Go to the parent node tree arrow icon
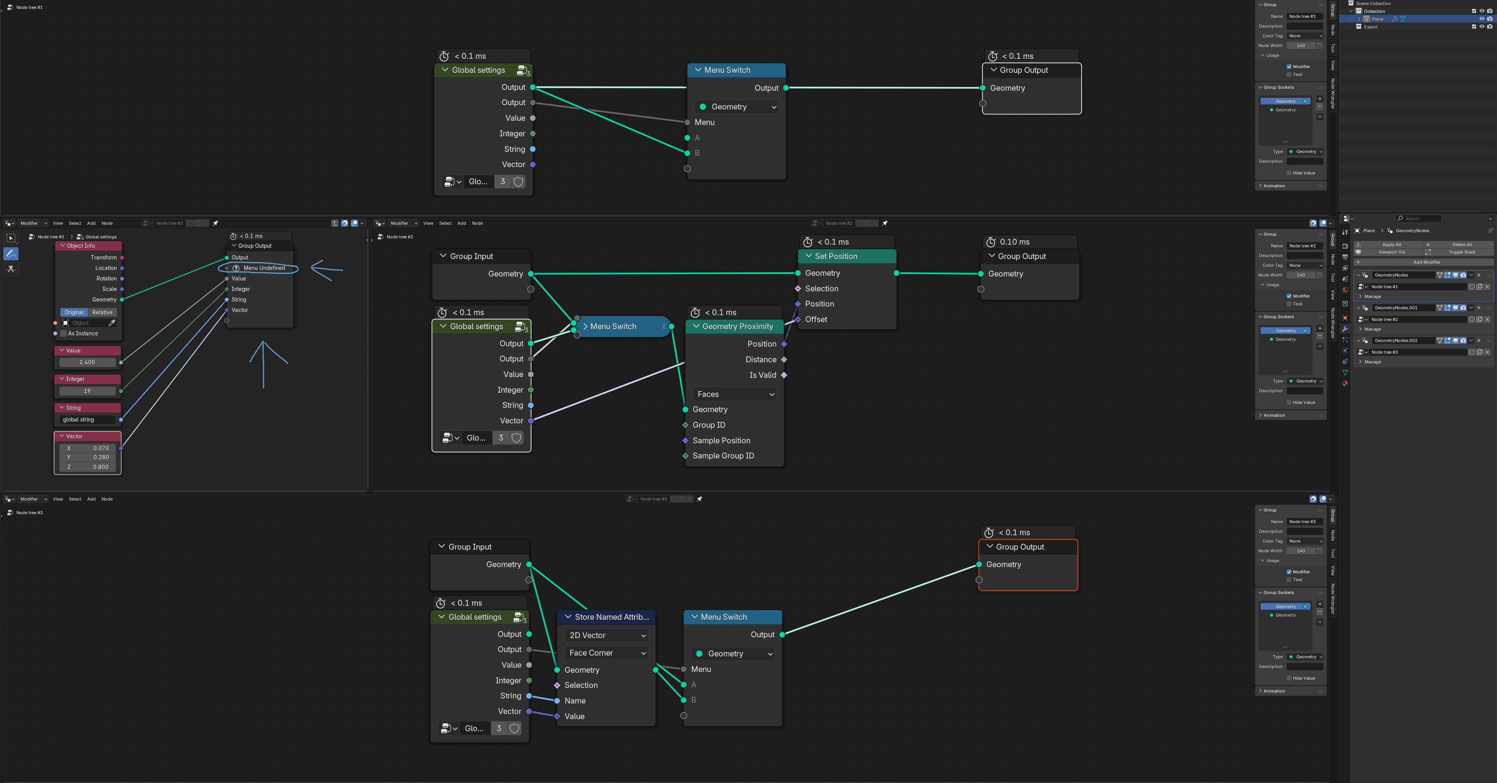The height and width of the screenshot is (783, 1497). [335, 223]
